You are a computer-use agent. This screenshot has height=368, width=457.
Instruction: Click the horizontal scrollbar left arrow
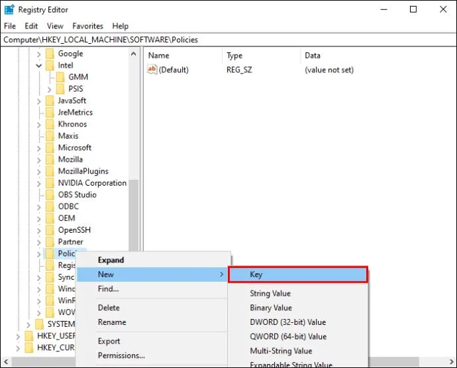tap(6, 362)
